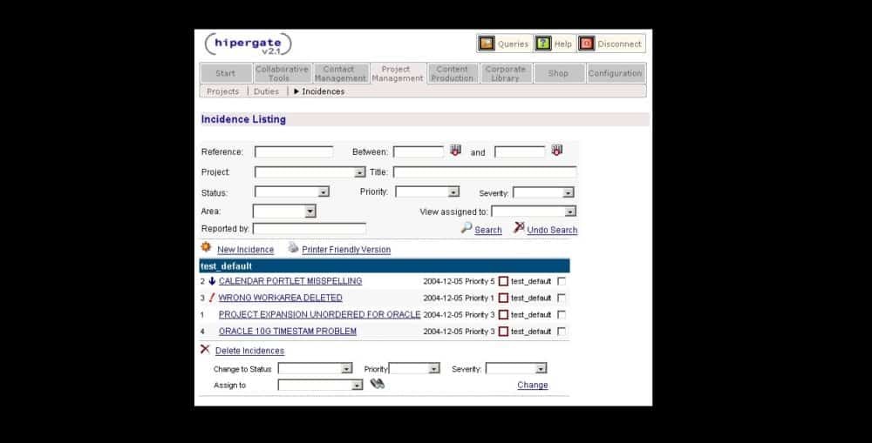Open the calendar icon after the Between field
The width and height of the screenshot is (872, 443).
(455, 151)
